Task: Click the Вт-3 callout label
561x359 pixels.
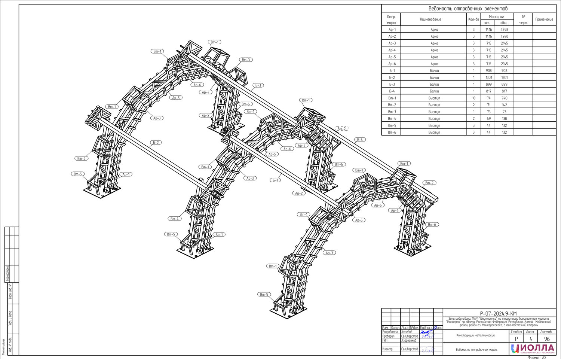Action: coord(246,60)
